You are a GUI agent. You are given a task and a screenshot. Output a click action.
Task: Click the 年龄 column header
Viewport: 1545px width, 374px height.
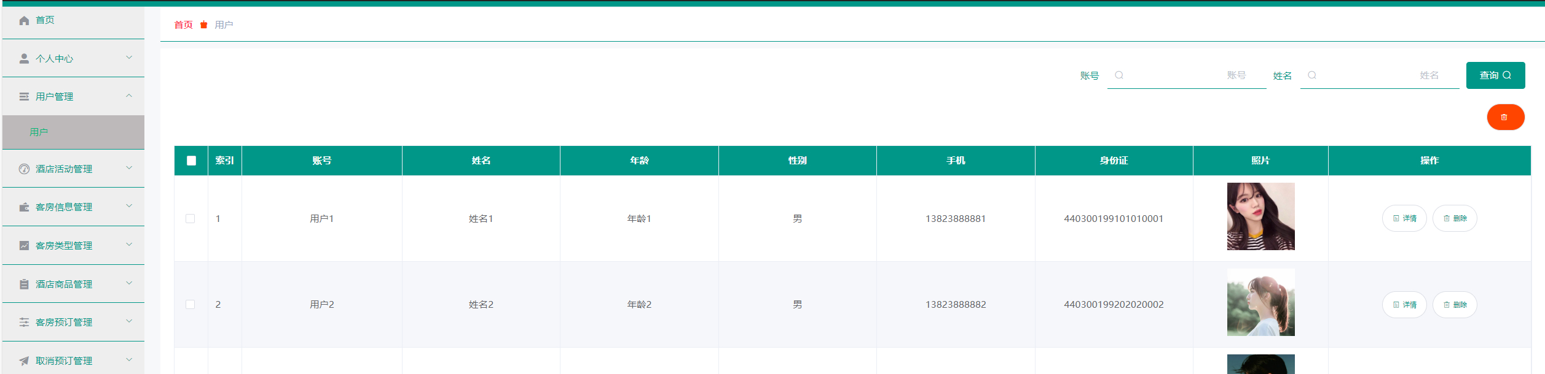coord(639,161)
